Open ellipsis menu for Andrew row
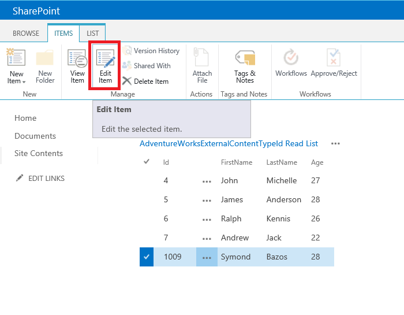Image resolution: width=404 pixels, height=315 pixels. (207, 239)
